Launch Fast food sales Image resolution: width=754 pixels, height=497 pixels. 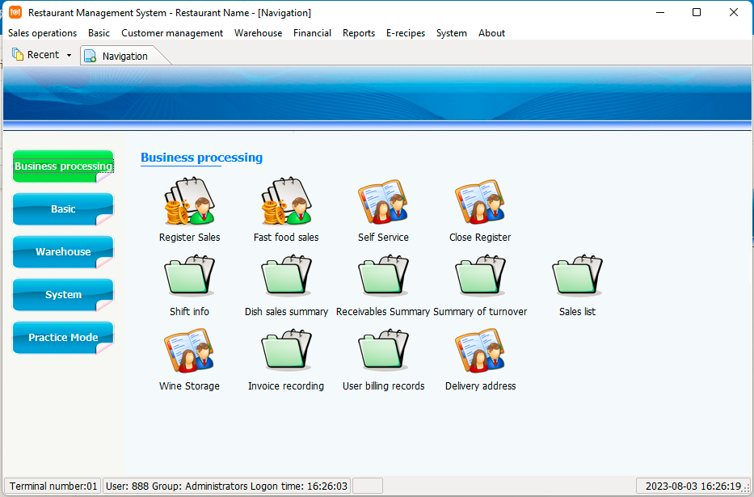287,201
